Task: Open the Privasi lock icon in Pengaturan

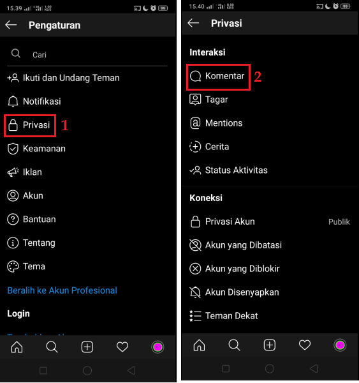Action: point(13,125)
